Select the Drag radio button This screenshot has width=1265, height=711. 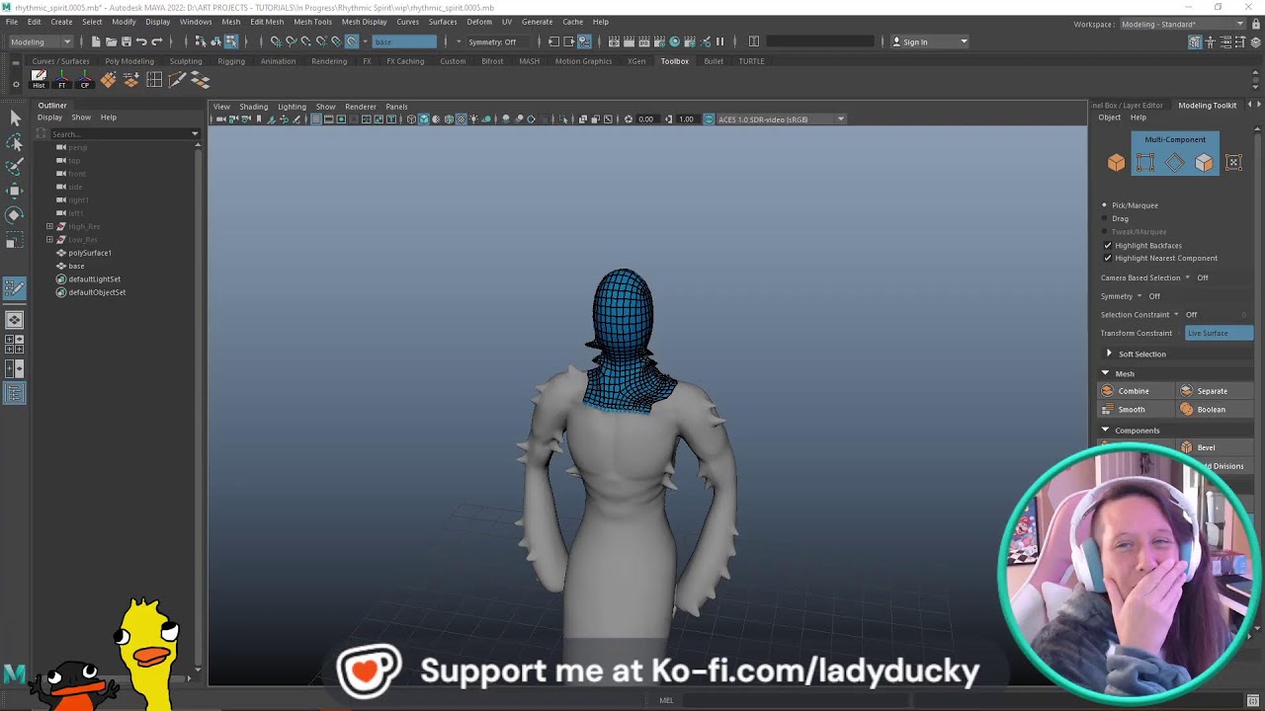[x=1105, y=218]
